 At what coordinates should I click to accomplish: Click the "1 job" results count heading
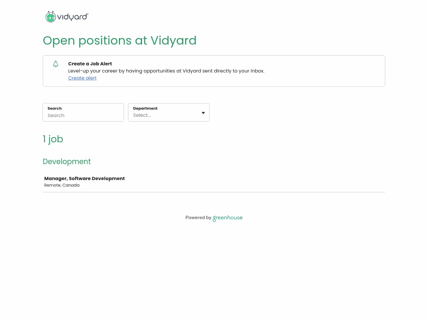point(53,139)
